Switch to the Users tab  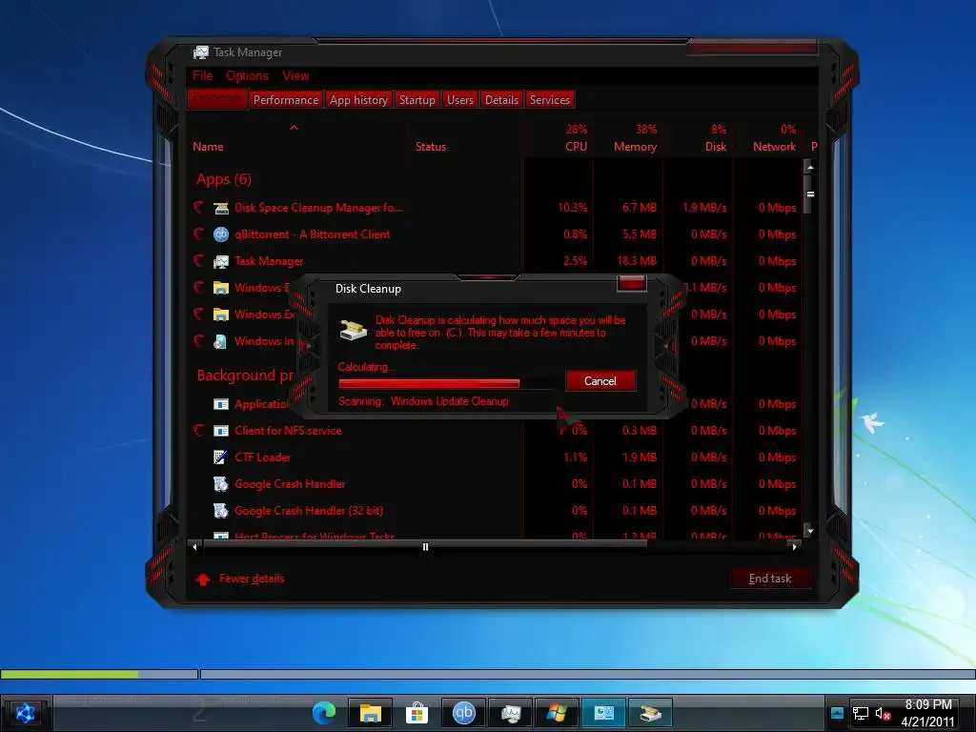coord(460,99)
